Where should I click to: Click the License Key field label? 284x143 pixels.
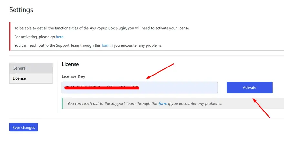(73, 76)
